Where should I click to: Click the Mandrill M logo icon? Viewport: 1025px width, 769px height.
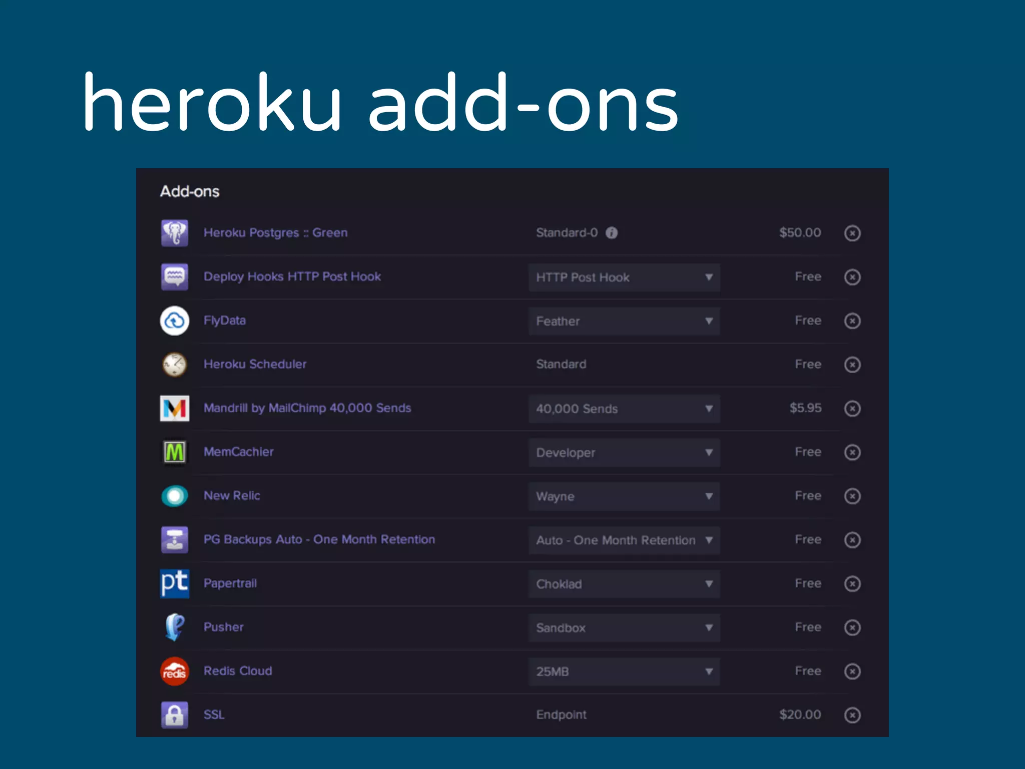pos(175,408)
